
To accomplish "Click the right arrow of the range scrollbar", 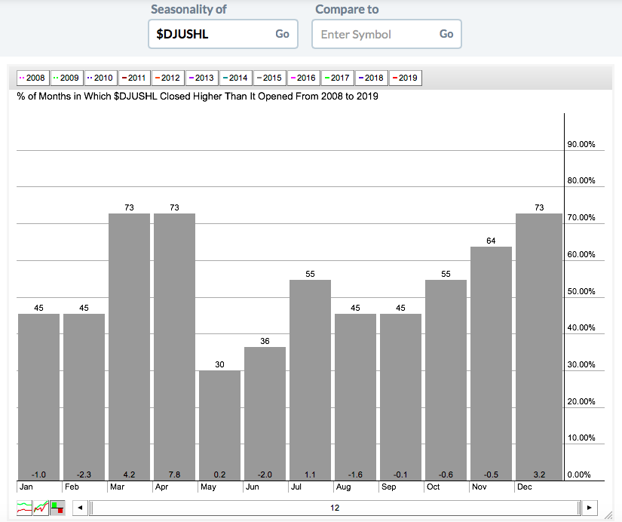I will (x=590, y=508).
